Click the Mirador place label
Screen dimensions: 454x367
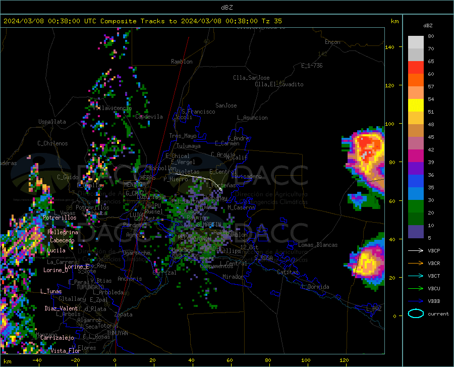click(233, 277)
